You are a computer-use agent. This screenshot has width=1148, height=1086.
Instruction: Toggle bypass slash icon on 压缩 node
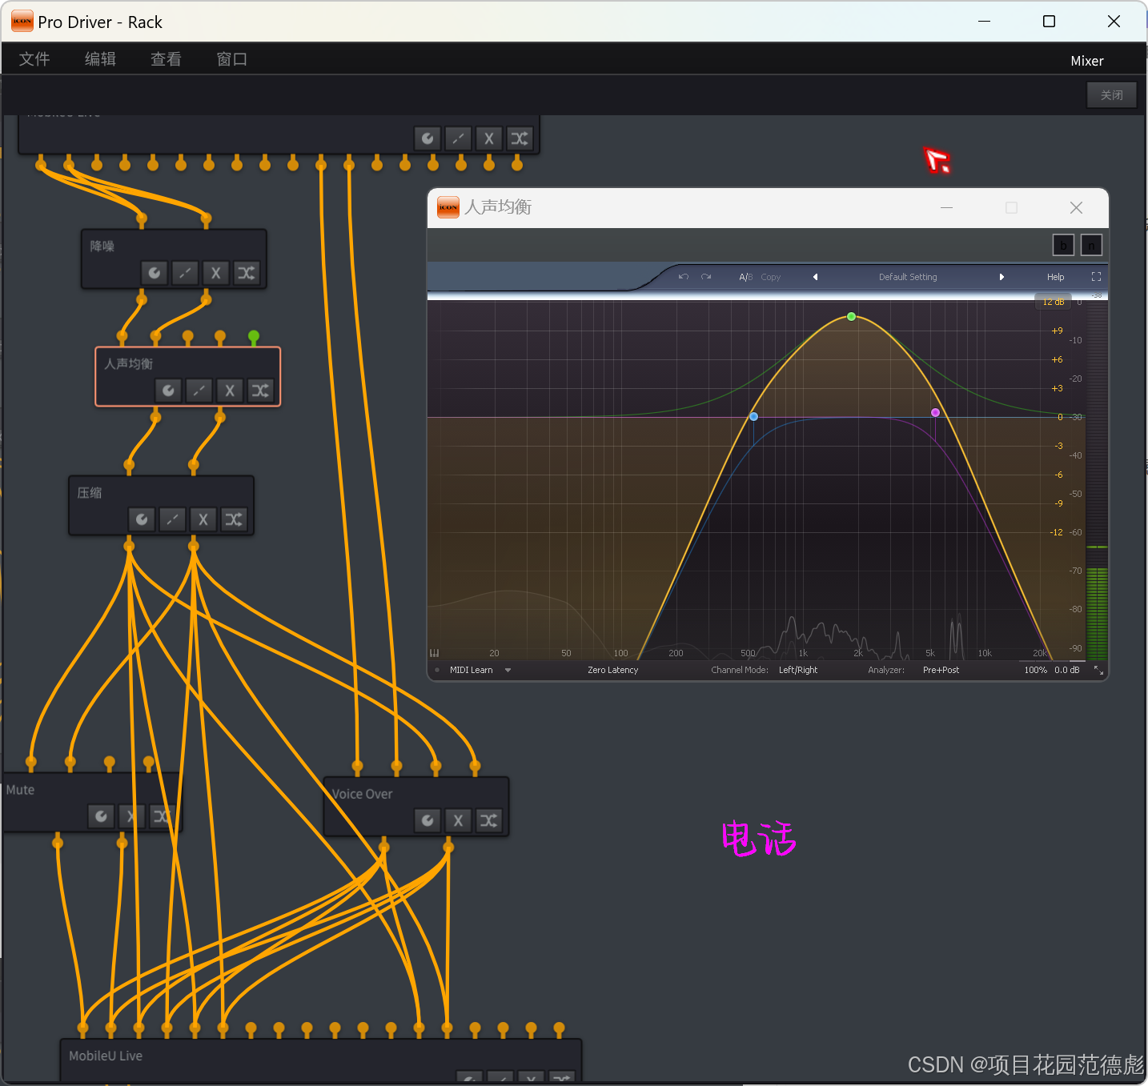(172, 519)
